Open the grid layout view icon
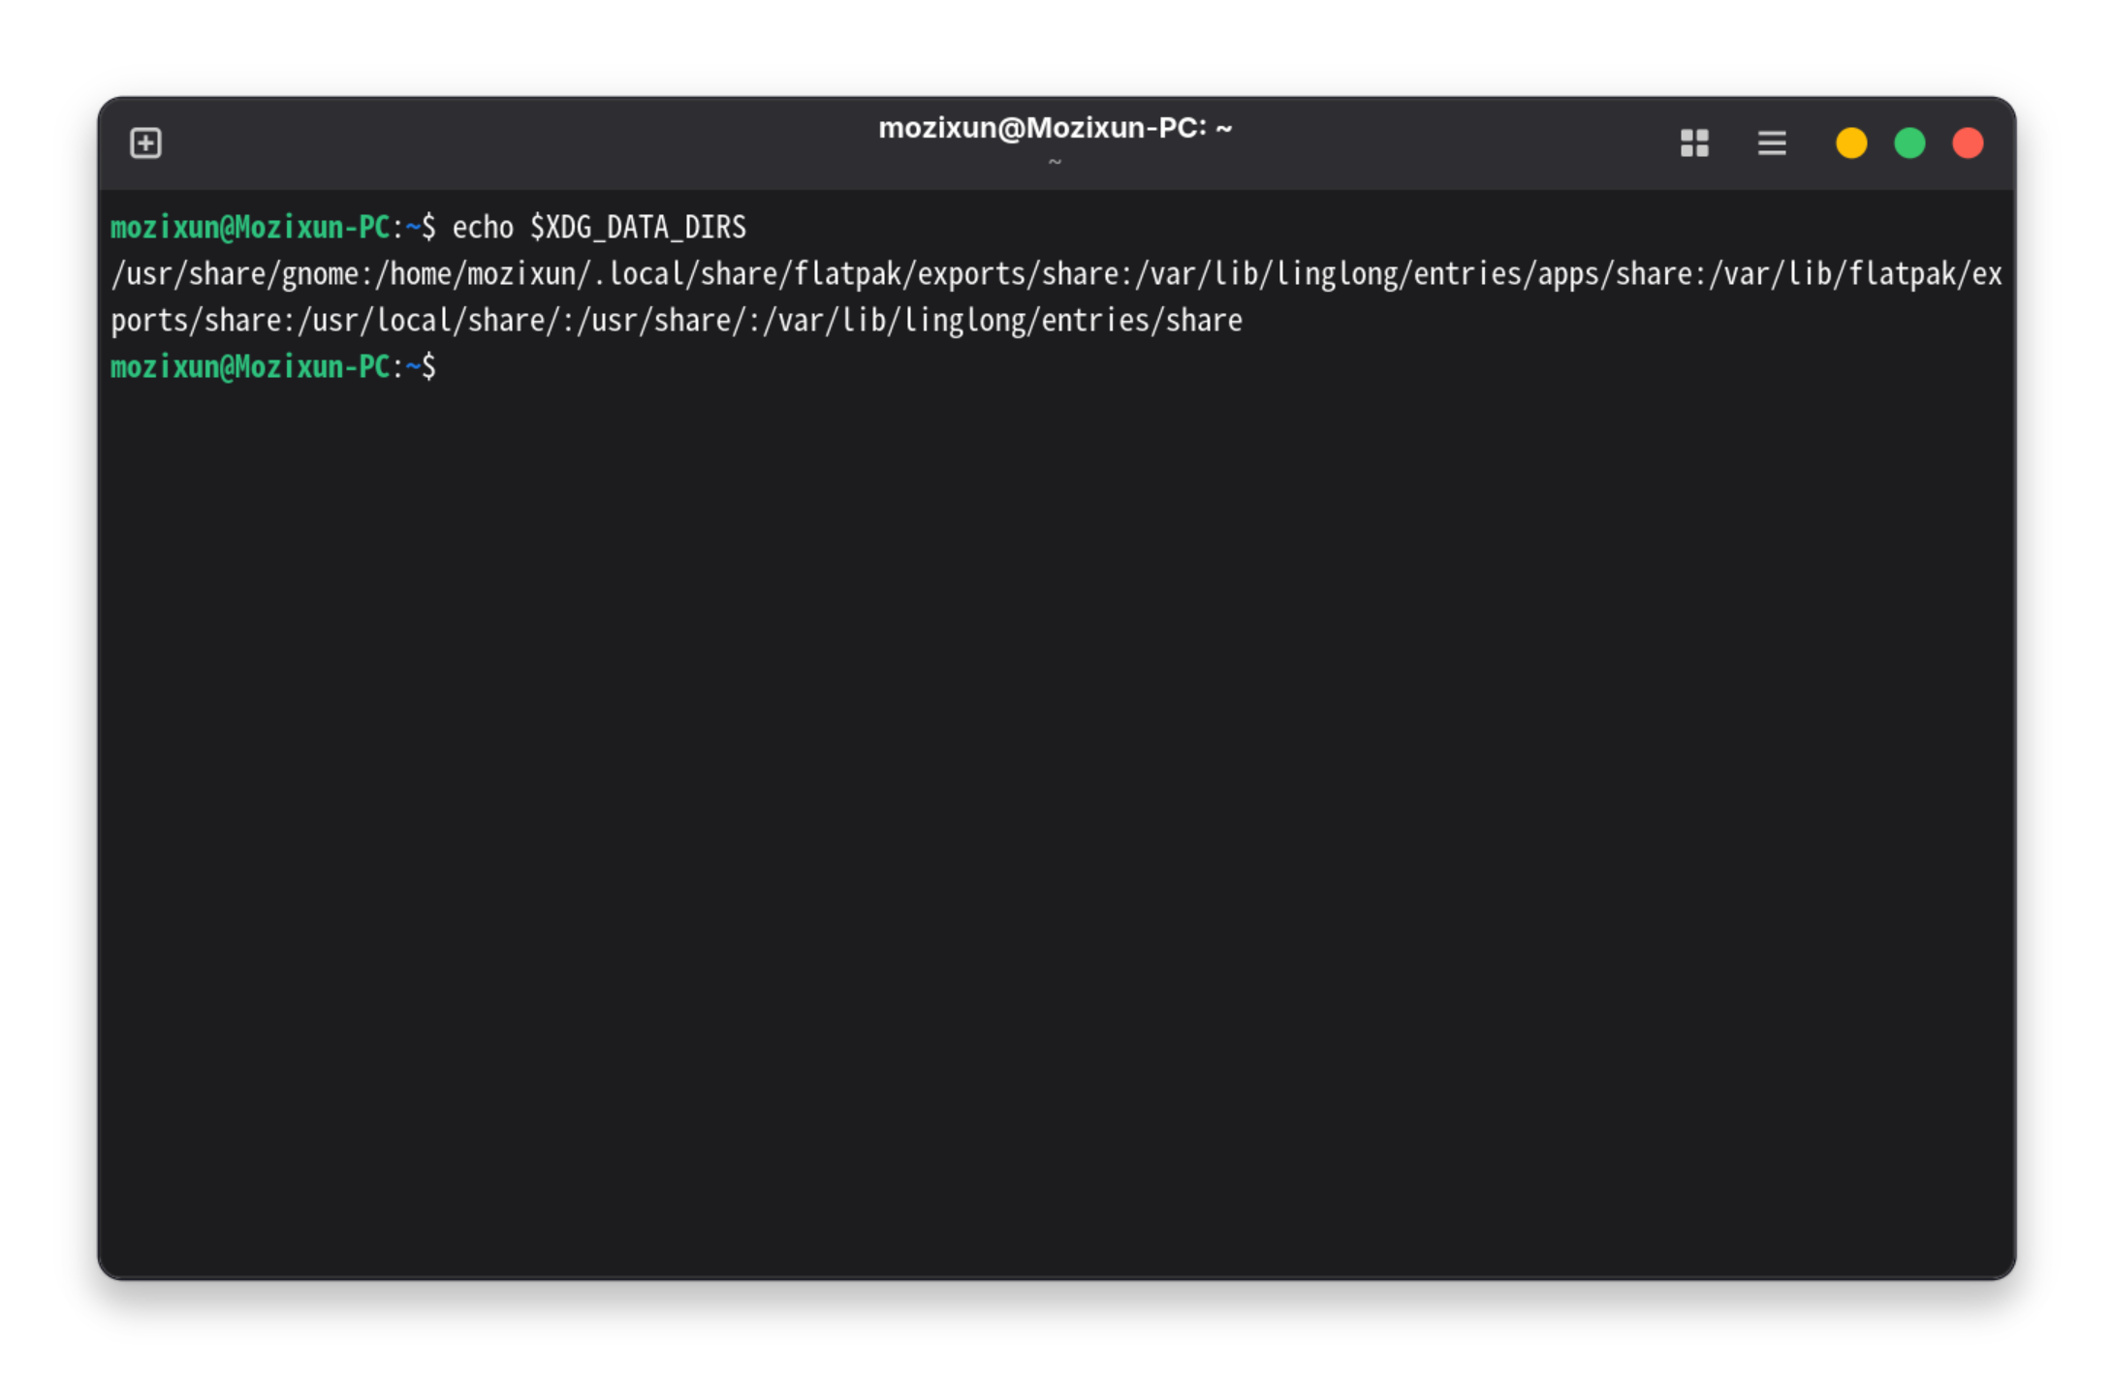The width and height of the screenshot is (2113, 1378). 1694,143
